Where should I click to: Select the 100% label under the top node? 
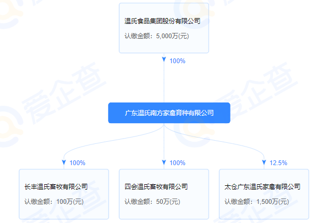point(177,61)
